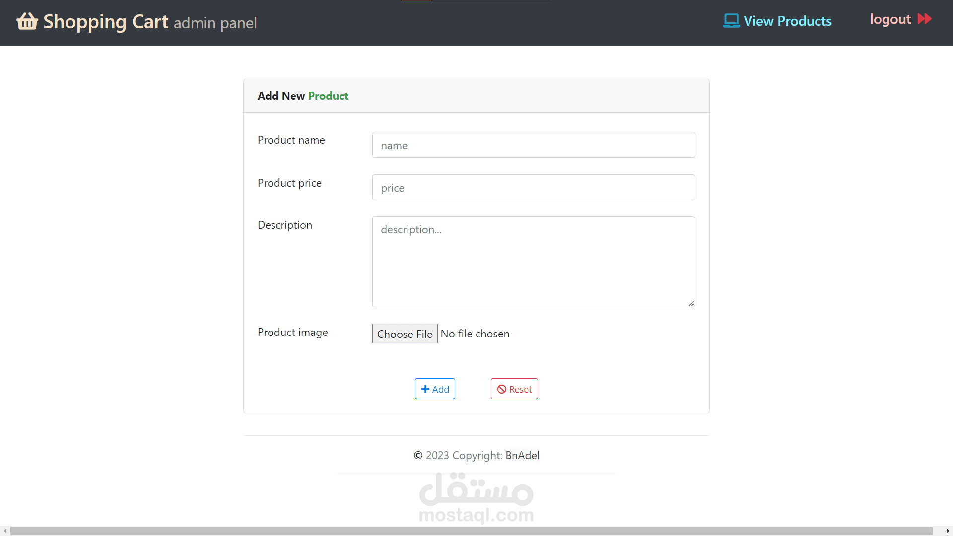The height and width of the screenshot is (536, 953).
Task: Click inside the description text area
Action: [533, 262]
